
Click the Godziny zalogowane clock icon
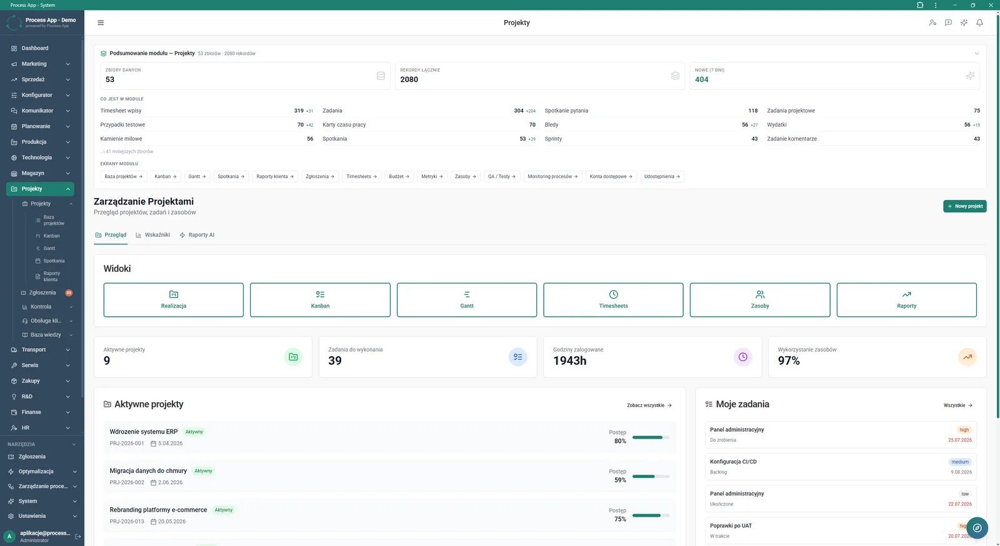click(742, 357)
